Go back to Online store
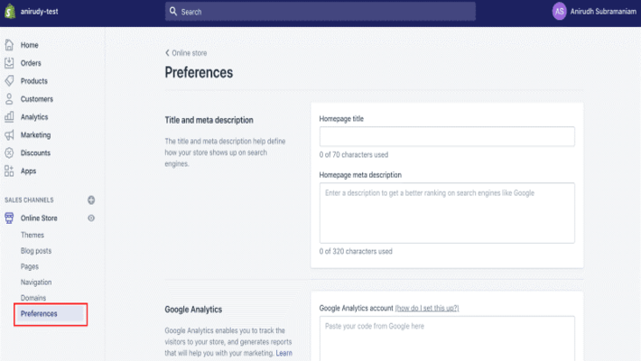This screenshot has width=641, height=361. [185, 53]
